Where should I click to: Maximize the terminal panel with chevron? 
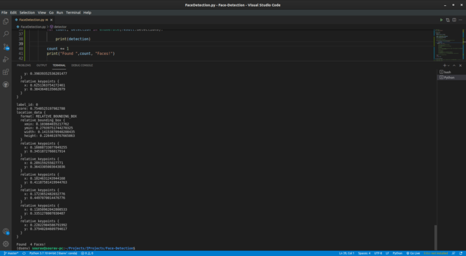point(454,65)
